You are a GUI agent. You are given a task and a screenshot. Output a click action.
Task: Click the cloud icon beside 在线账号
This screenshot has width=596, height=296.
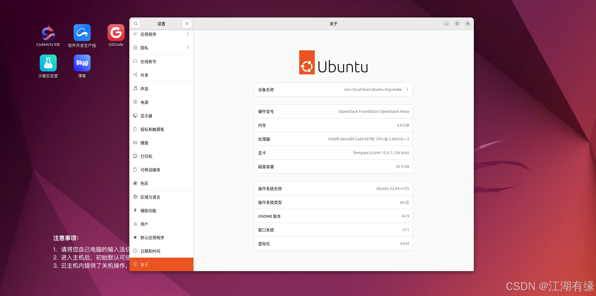coord(135,61)
